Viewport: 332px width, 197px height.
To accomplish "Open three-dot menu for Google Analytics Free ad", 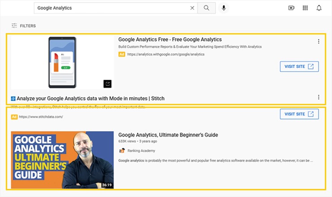I will [x=319, y=42].
